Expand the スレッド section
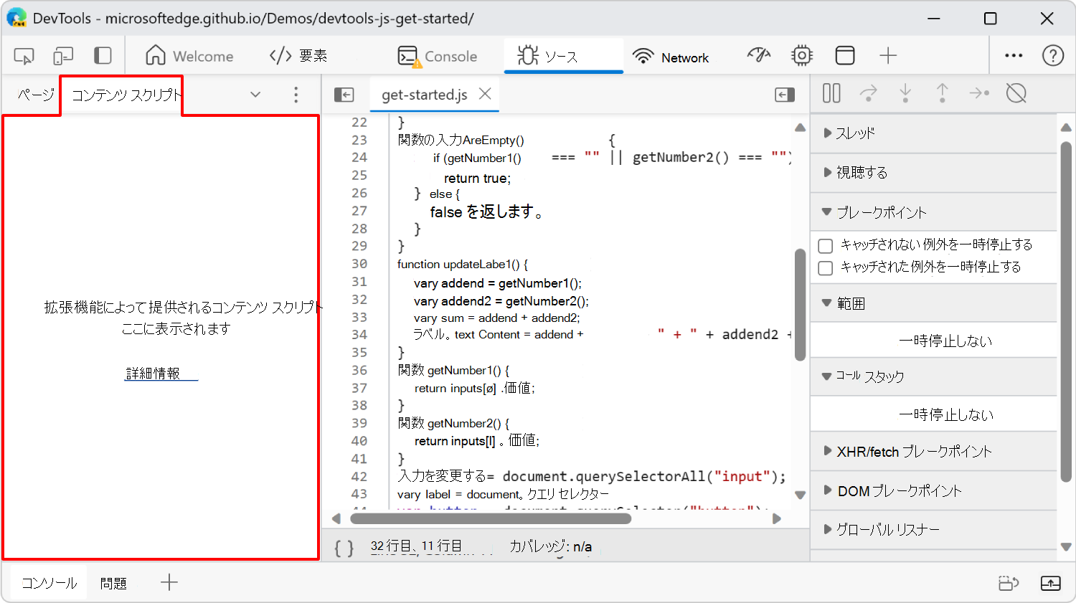The image size is (1076, 603). point(934,133)
